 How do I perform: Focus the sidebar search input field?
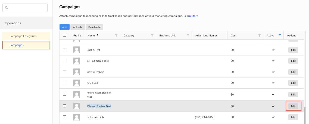[27, 8]
